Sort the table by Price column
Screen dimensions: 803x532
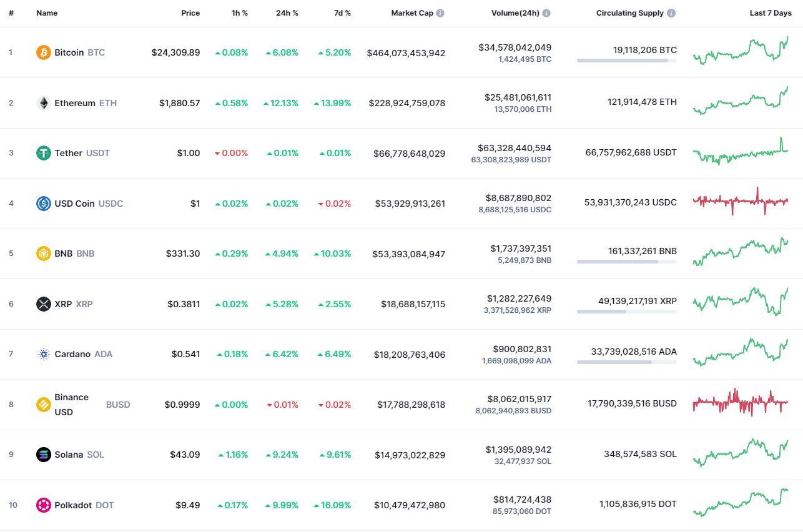click(x=190, y=13)
